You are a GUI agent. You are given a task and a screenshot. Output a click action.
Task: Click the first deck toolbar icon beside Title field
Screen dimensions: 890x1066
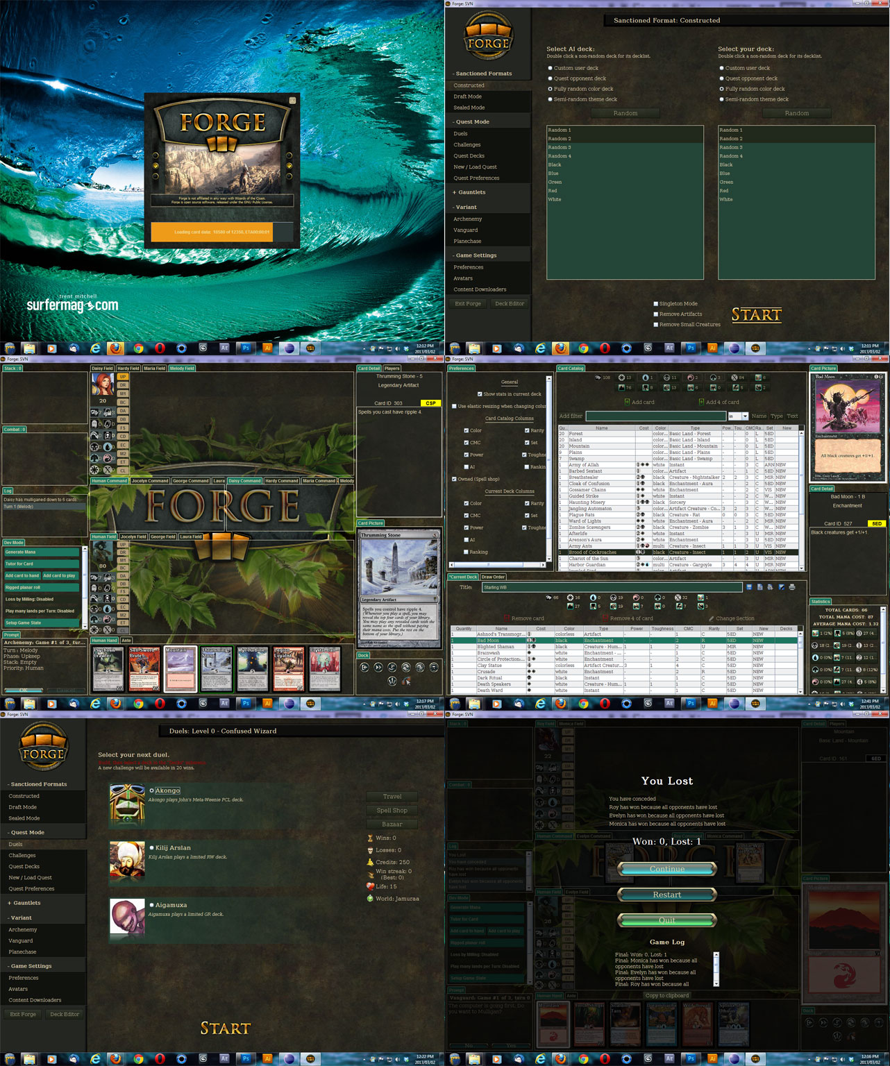pyautogui.click(x=749, y=587)
